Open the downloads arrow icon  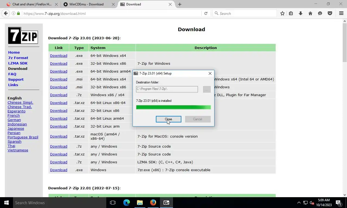(x=300, y=13)
